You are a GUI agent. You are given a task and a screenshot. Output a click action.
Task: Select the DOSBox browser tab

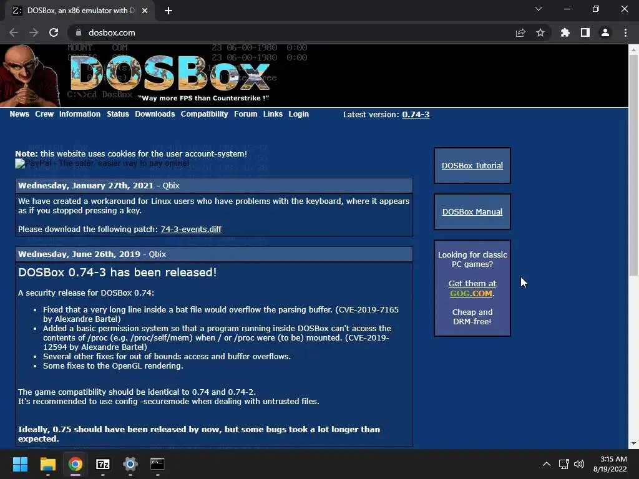79,11
